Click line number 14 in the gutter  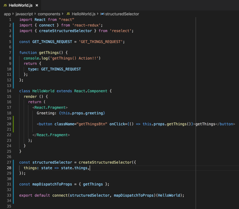9,91
